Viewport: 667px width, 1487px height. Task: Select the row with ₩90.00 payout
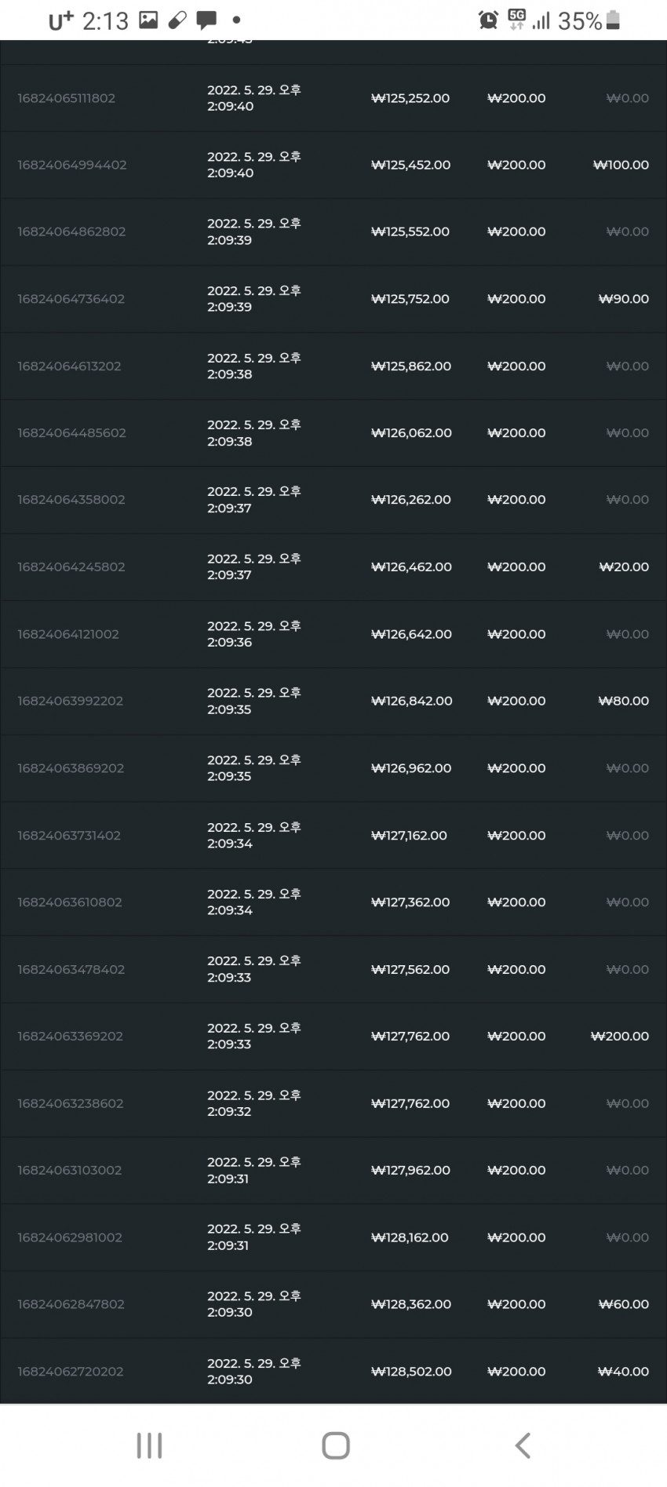pos(333,299)
